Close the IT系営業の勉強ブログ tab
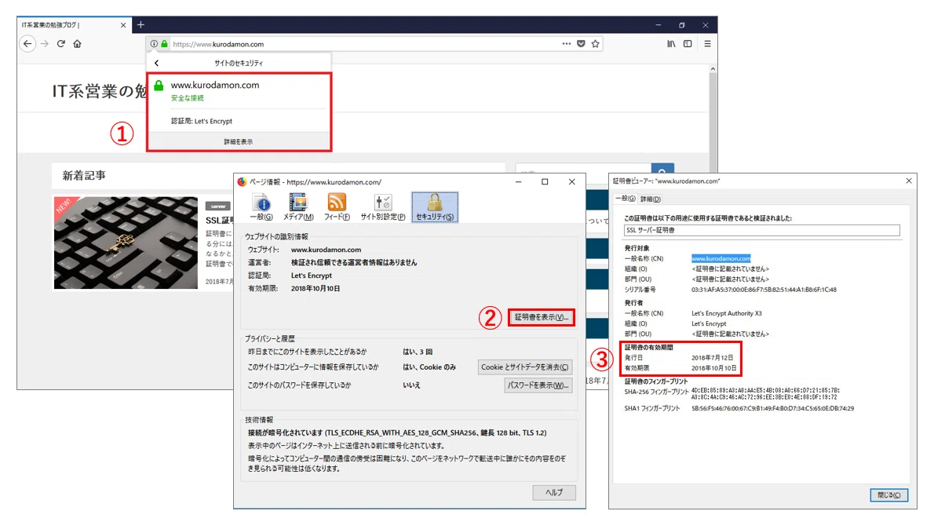This screenshot has height=522, width=934. pyautogui.click(x=122, y=25)
